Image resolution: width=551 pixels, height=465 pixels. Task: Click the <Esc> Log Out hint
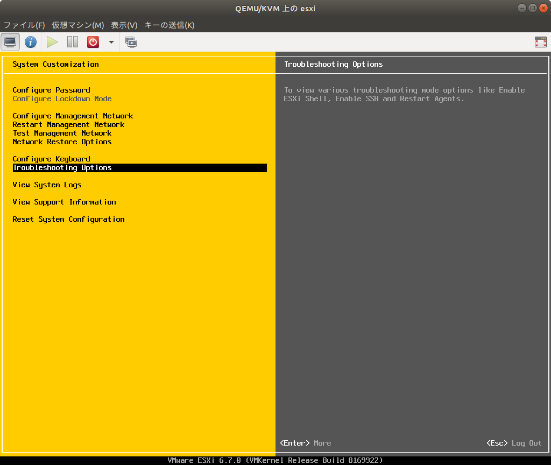tap(514, 443)
